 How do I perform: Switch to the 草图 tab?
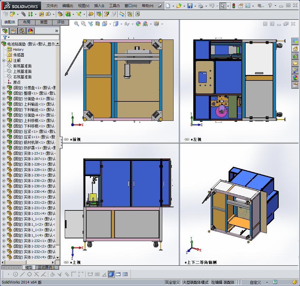pyautogui.click(x=44, y=22)
